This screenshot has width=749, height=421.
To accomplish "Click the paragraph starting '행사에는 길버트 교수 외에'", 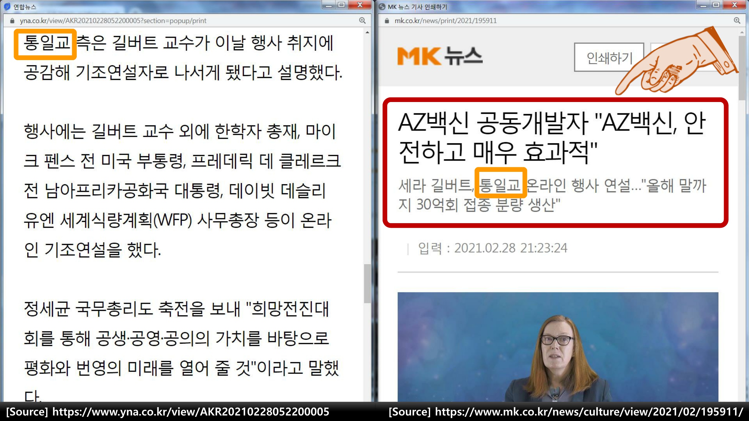I will tap(182, 190).
